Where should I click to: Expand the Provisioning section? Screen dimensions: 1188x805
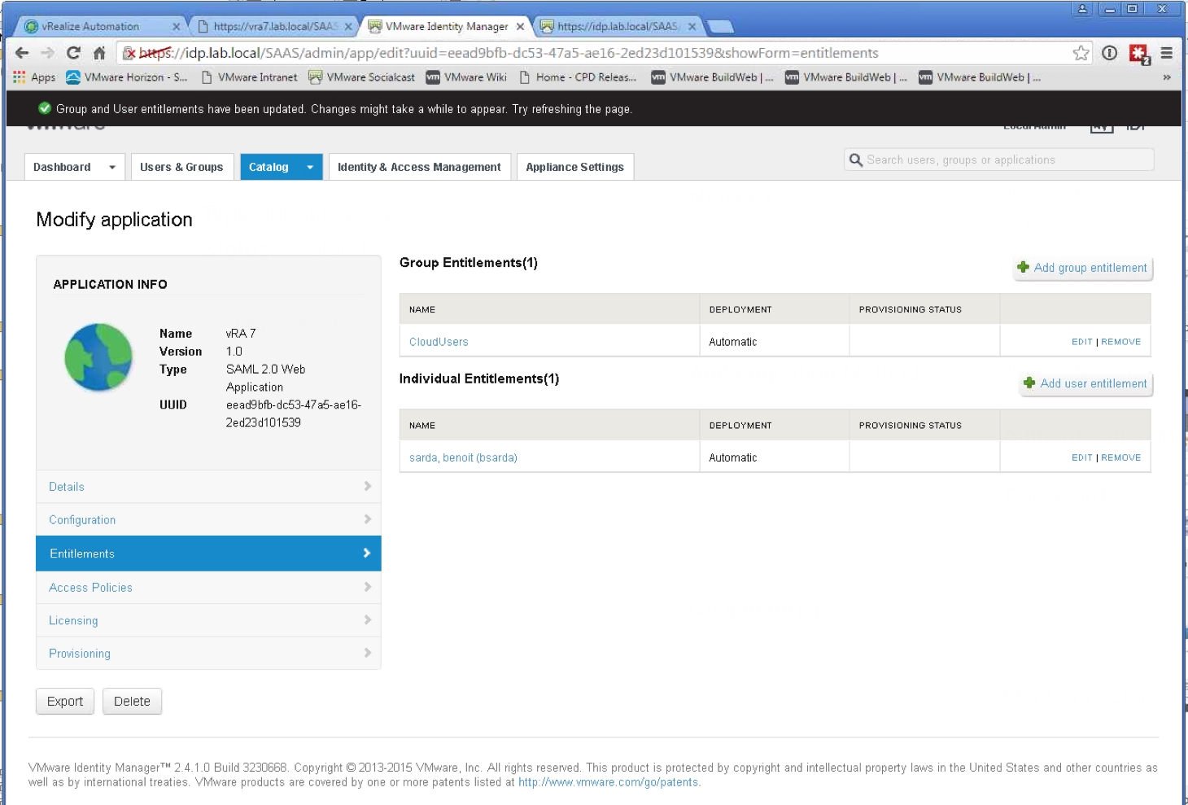(208, 654)
